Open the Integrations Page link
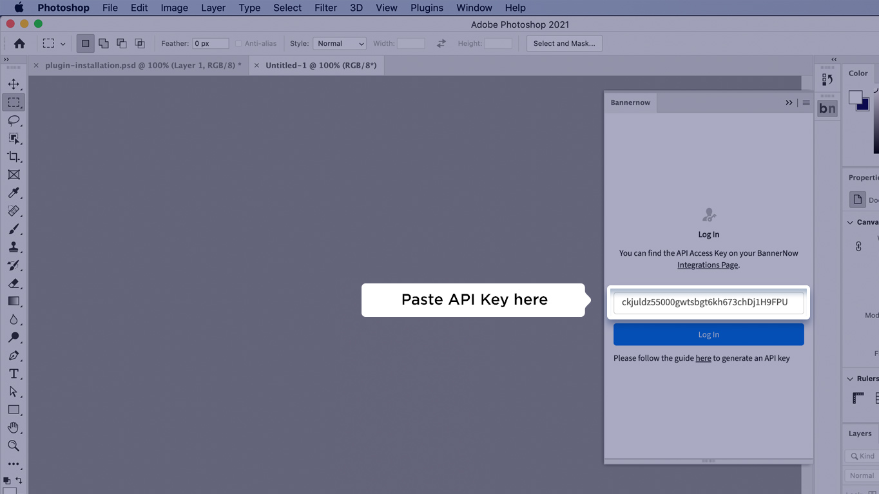Image resolution: width=879 pixels, height=494 pixels. [708, 265]
